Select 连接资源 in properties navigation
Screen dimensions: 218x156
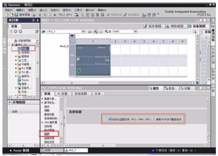coord(49,138)
